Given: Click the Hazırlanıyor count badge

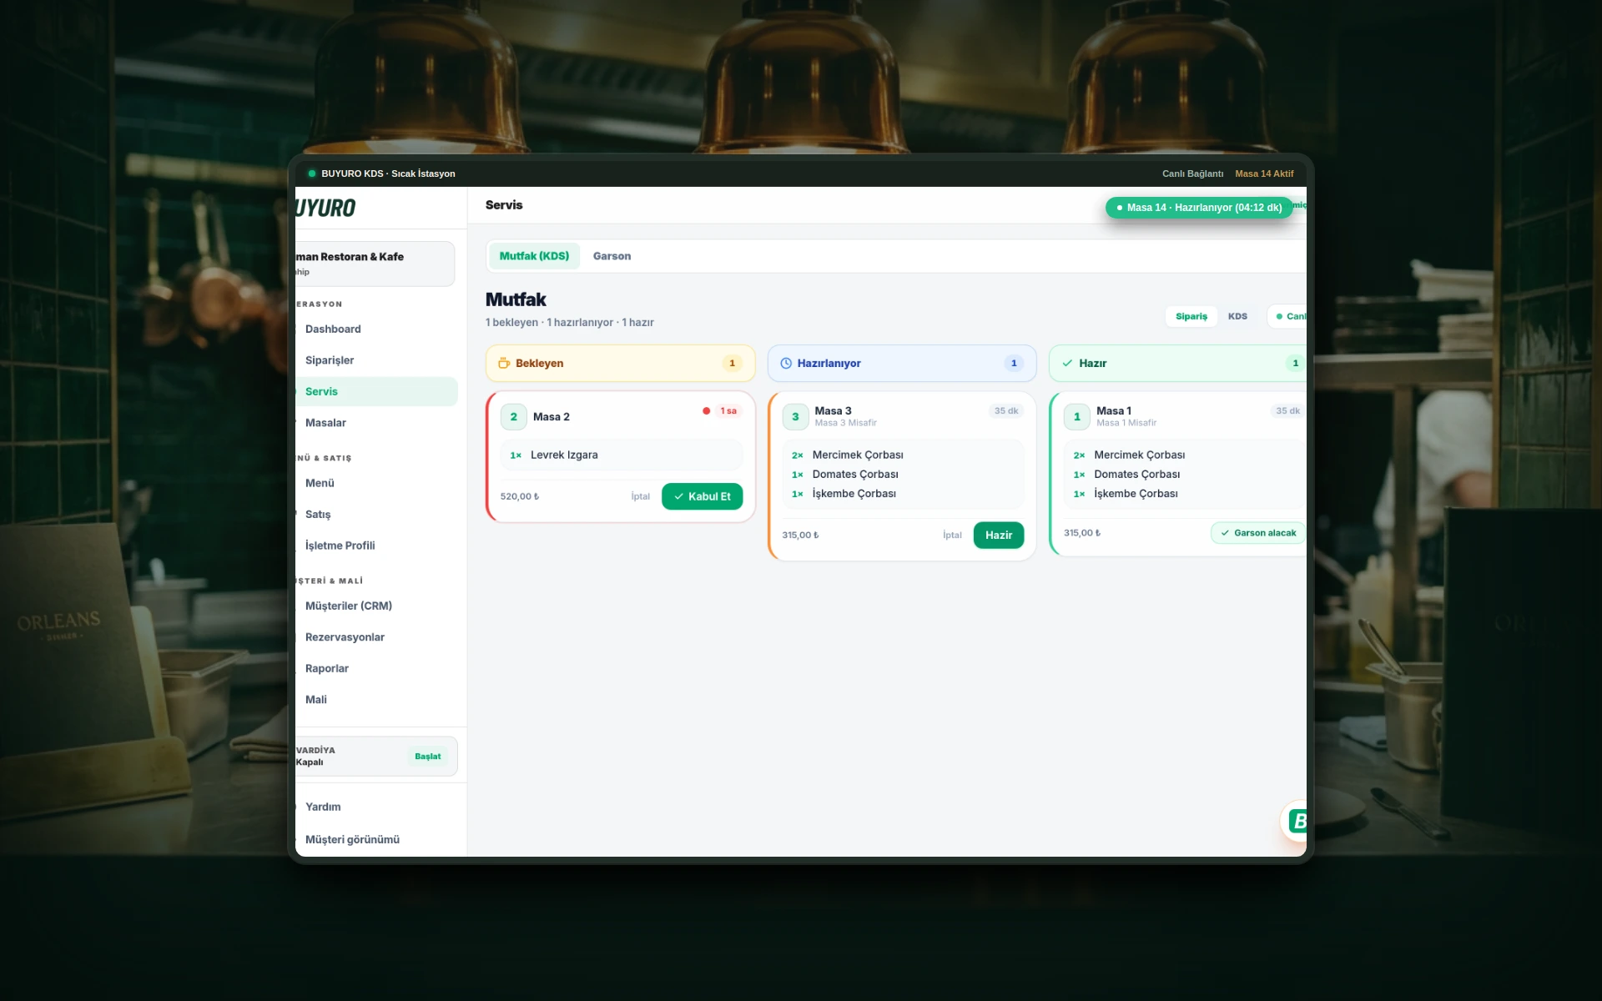Looking at the screenshot, I should [1014, 363].
